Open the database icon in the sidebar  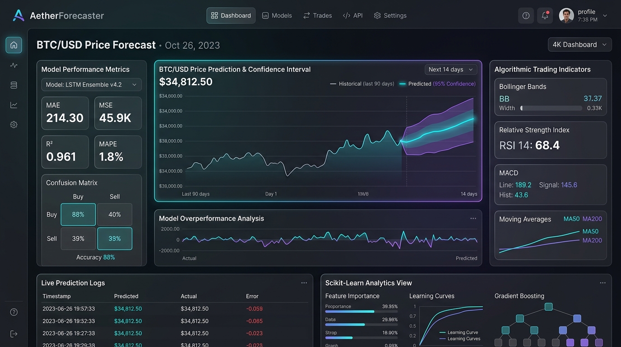pos(14,85)
